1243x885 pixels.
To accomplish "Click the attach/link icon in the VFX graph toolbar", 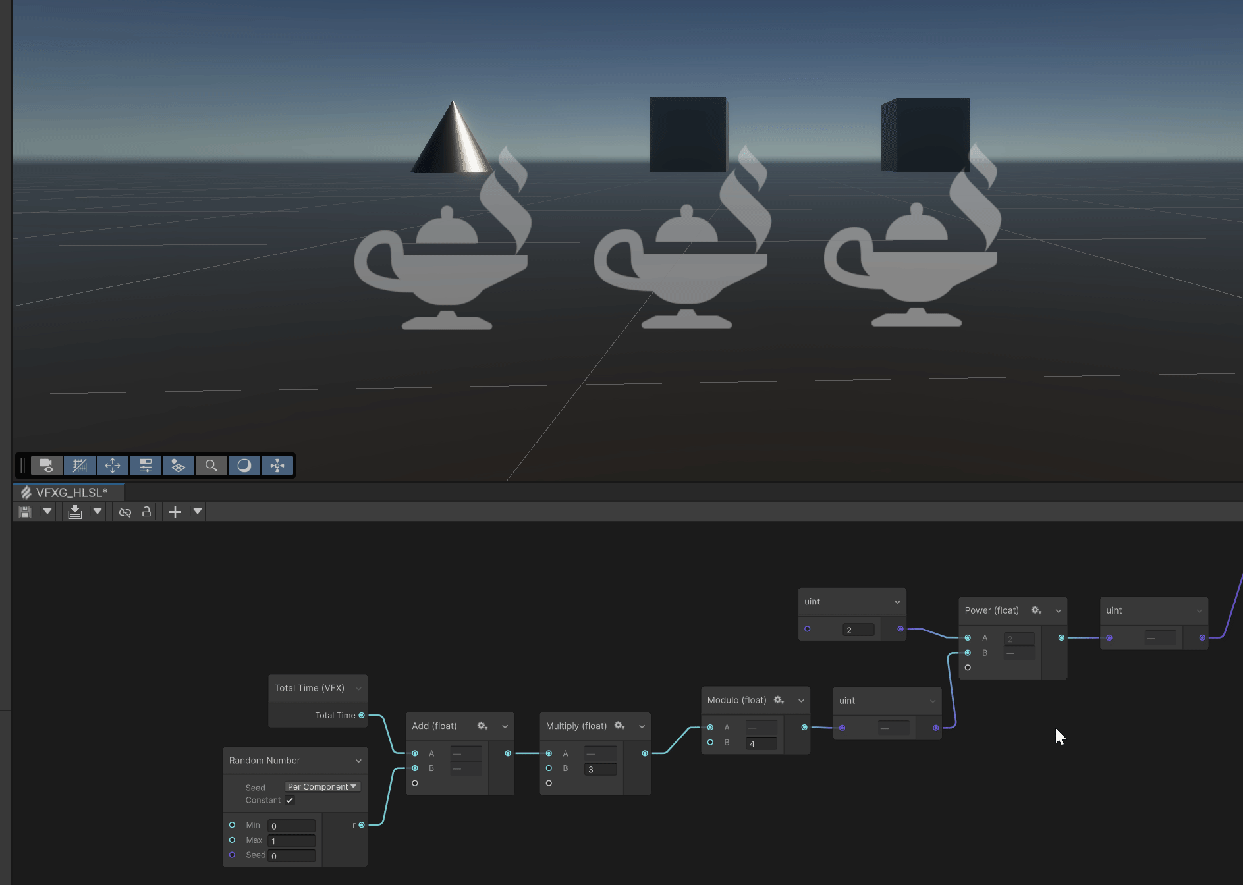I will point(125,512).
